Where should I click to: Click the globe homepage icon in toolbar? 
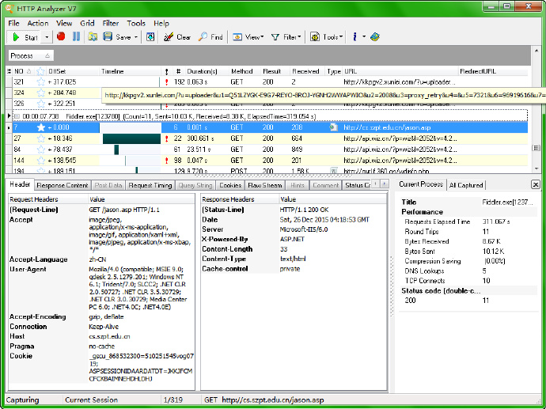tap(375, 36)
